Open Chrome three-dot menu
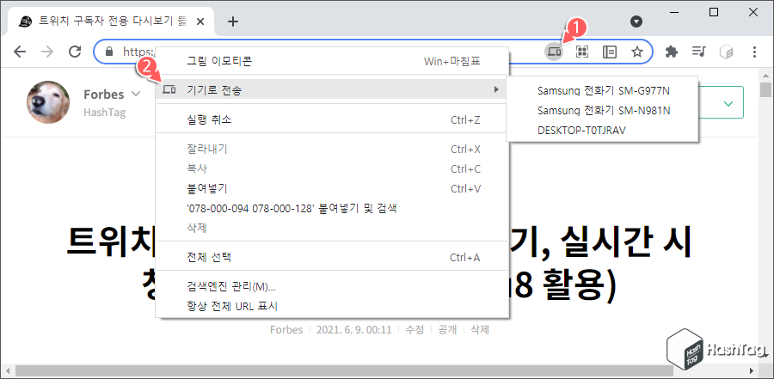The image size is (774, 379). (x=754, y=52)
